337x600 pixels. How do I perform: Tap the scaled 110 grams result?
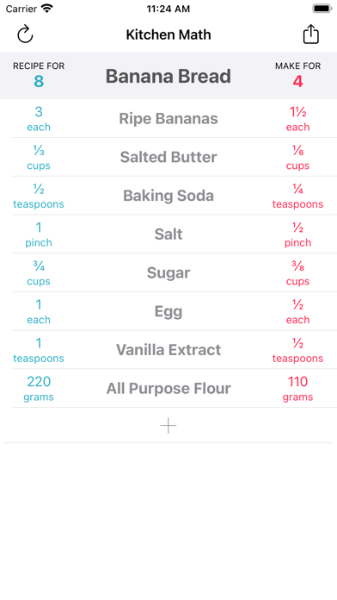297,388
